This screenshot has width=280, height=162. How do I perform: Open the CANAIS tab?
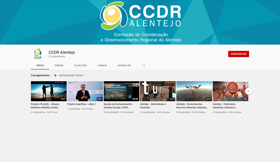(102, 65)
